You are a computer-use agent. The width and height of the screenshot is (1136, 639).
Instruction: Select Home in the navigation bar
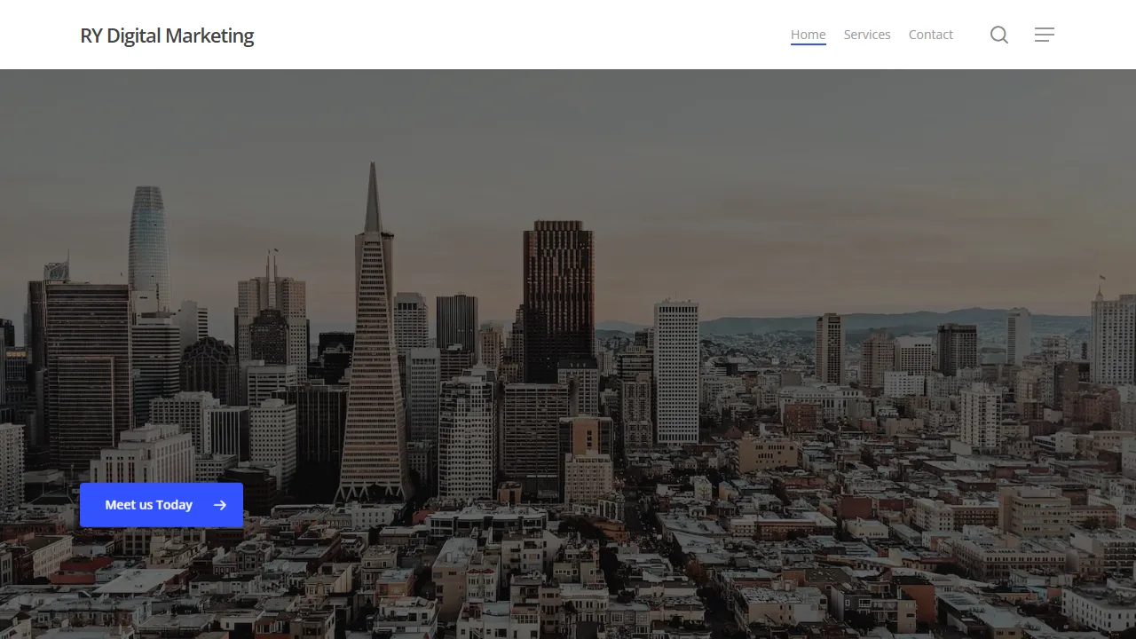808,35
